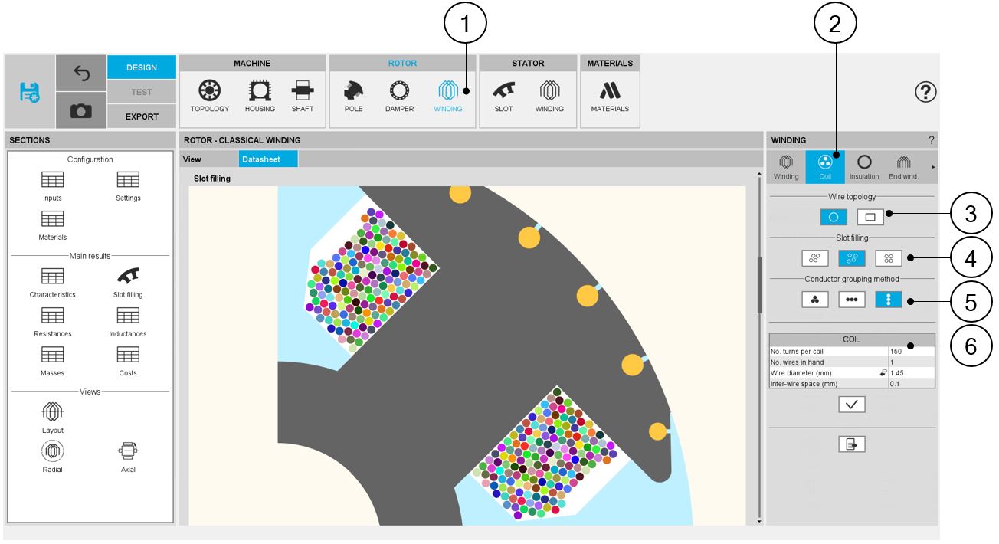Select circular wire topology option
999x544 pixels.
pos(834,217)
